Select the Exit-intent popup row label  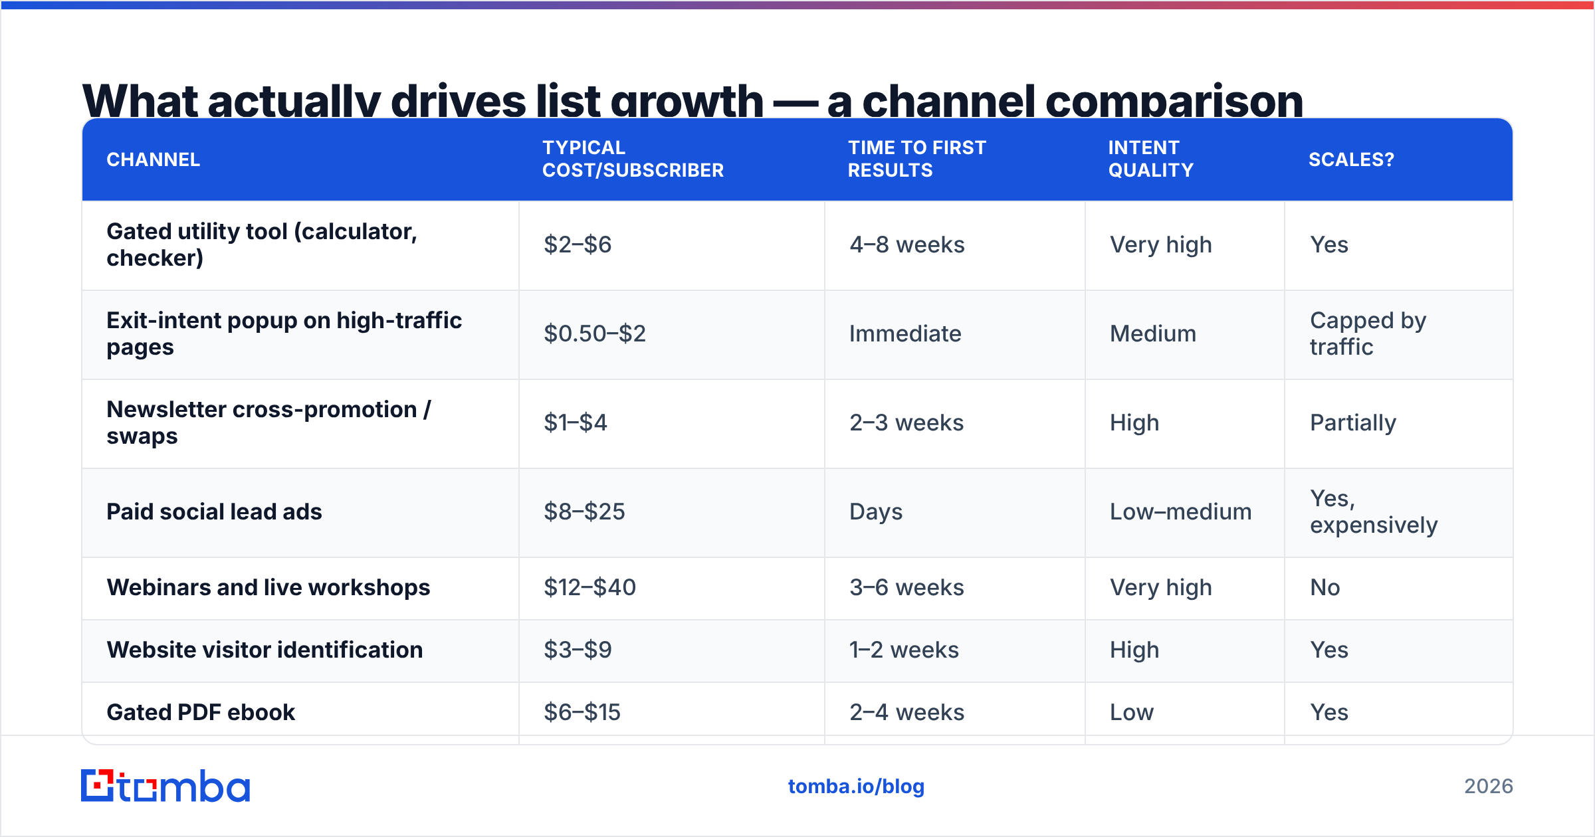pyautogui.click(x=284, y=333)
